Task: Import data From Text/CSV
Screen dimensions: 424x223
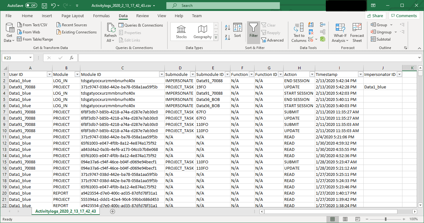Action: coord(32,25)
